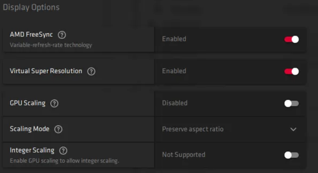Click the Disabled status for GPU Scaling
This screenshot has height=173, width=318.
(175, 103)
